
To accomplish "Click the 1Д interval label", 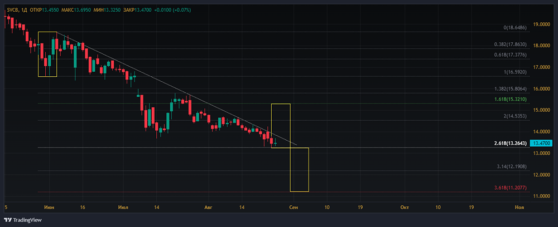I will point(24,10).
